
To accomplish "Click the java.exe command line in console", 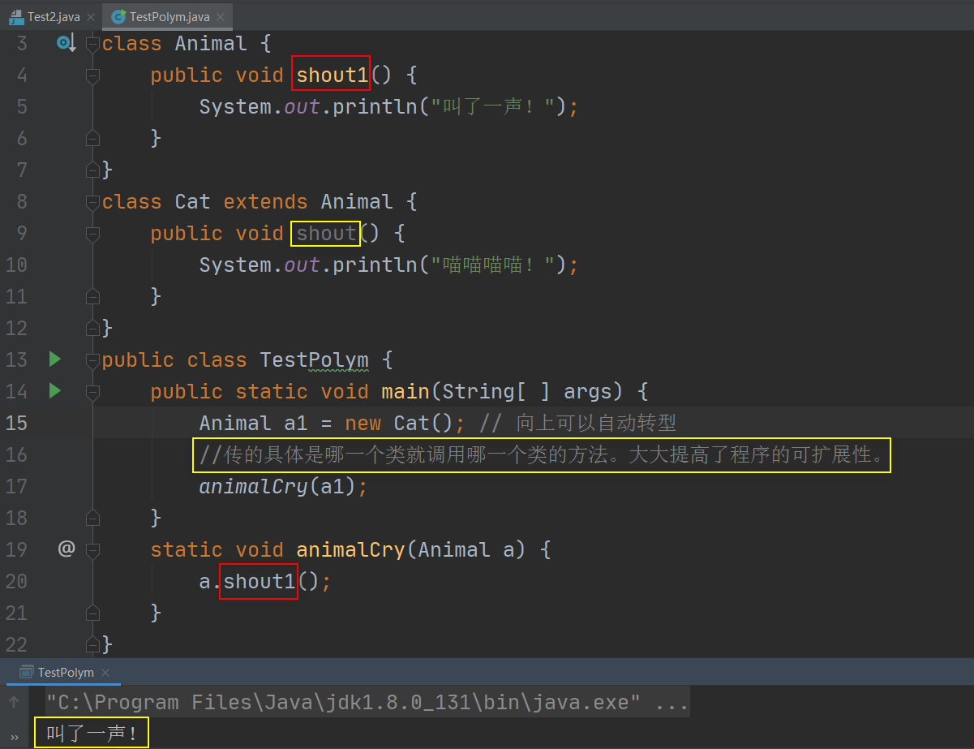I will (367, 702).
